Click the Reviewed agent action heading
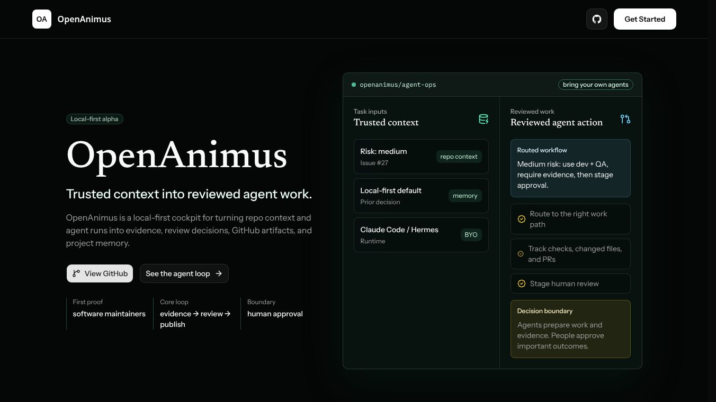 click(557, 122)
